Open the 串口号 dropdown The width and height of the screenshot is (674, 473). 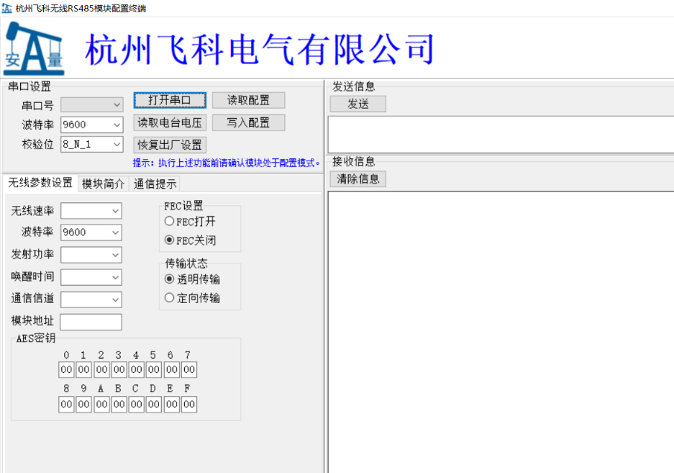click(x=92, y=104)
